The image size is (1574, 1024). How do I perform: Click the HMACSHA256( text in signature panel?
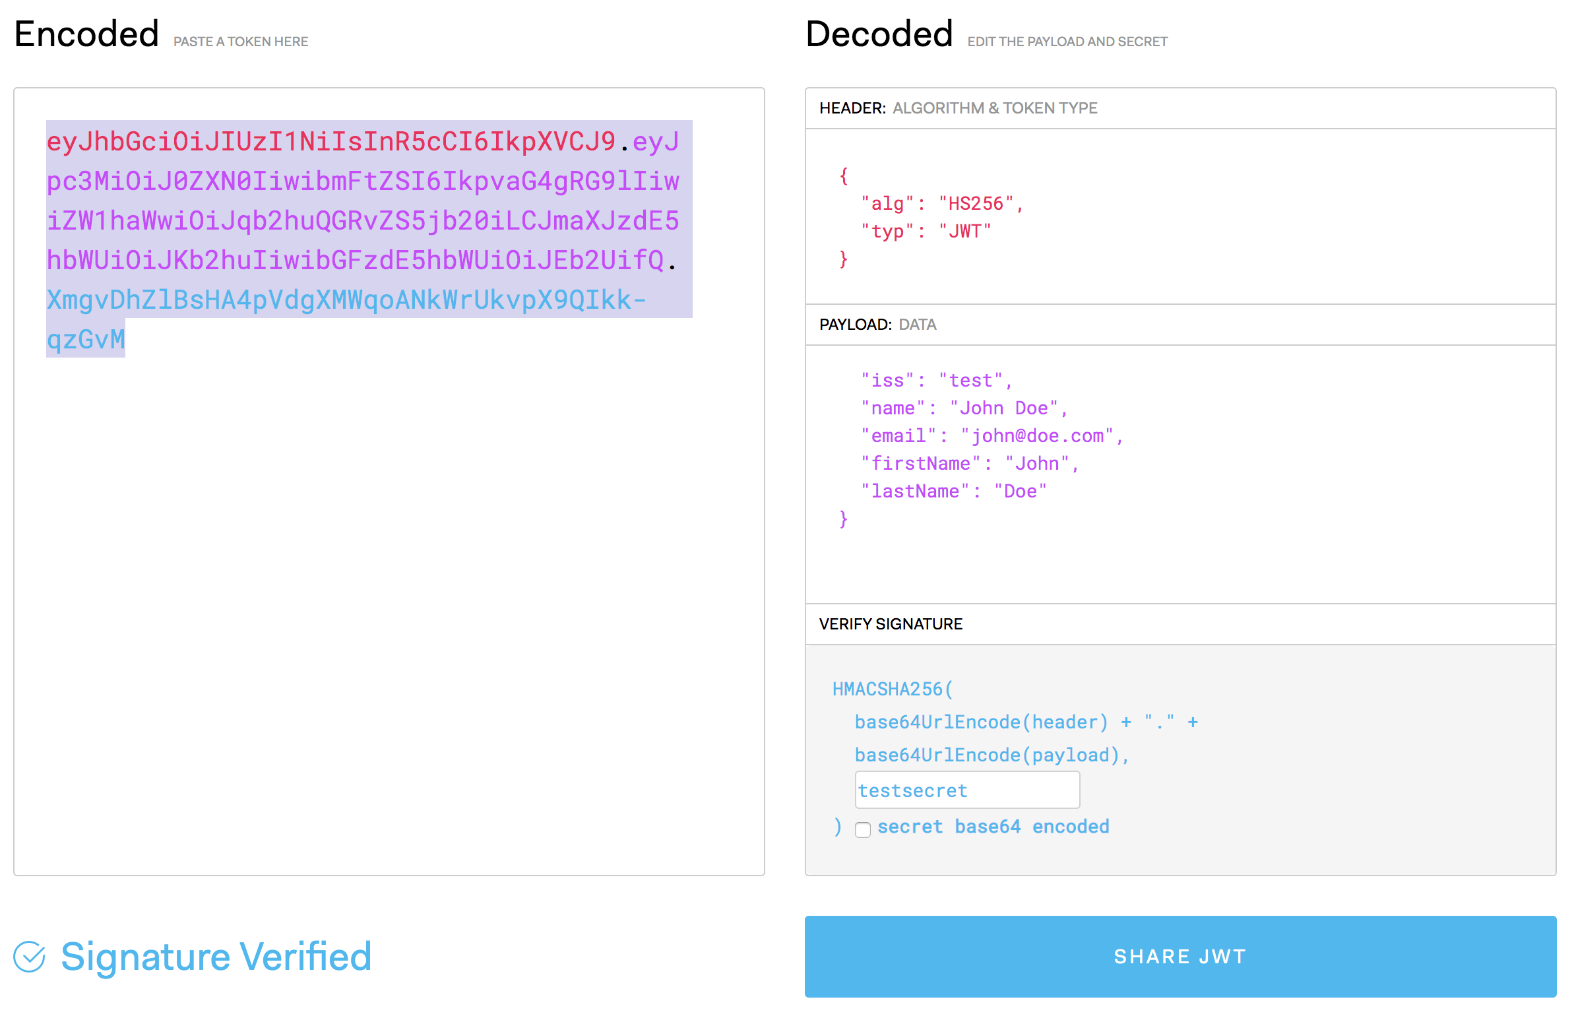[x=892, y=689]
